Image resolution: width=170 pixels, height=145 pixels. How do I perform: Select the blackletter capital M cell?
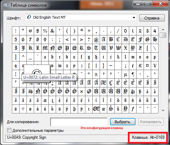[45, 48]
